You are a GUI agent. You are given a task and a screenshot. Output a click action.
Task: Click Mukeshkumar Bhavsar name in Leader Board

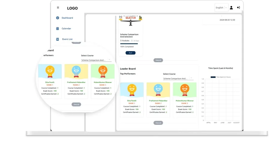click(x=184, y=101)
